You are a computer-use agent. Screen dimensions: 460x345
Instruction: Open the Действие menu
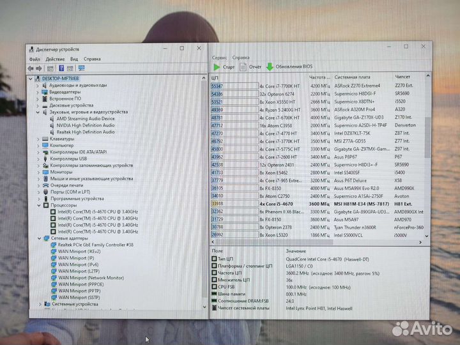(55, 59)
